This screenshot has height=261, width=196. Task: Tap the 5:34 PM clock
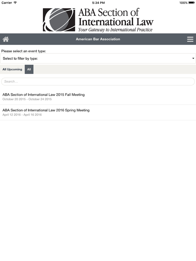point(98,3)
